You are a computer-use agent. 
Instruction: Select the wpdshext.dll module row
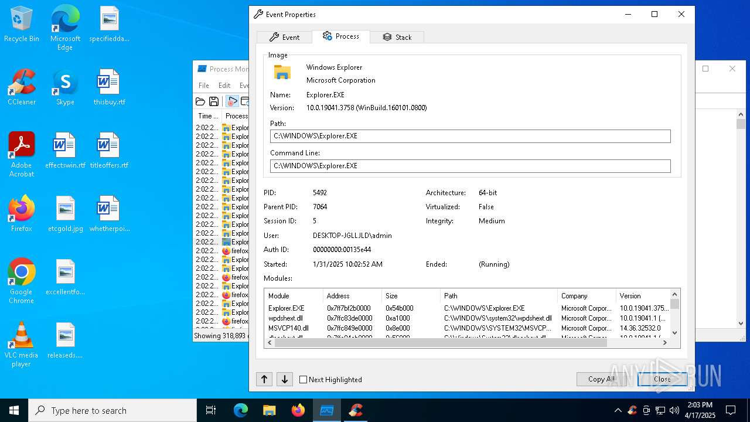point(467,318)
